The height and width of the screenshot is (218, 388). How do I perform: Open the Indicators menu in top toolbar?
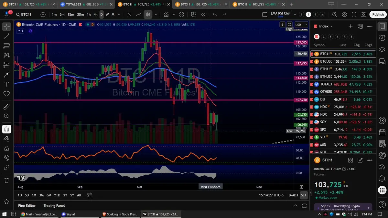pos(166,15)
